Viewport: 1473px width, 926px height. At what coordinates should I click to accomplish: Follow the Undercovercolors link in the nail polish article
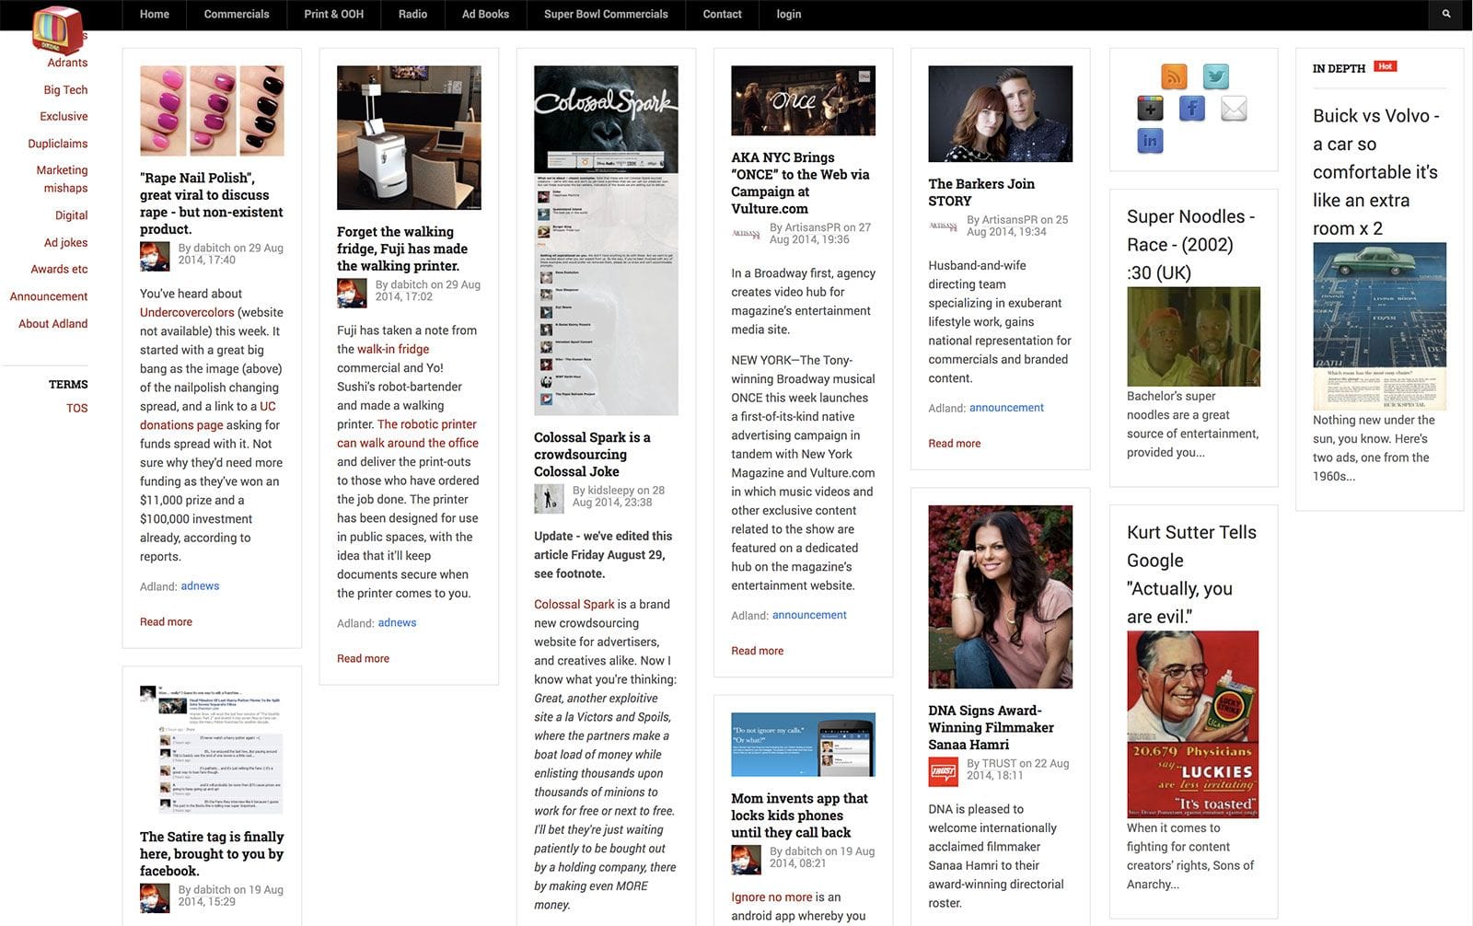click(187, 313)
